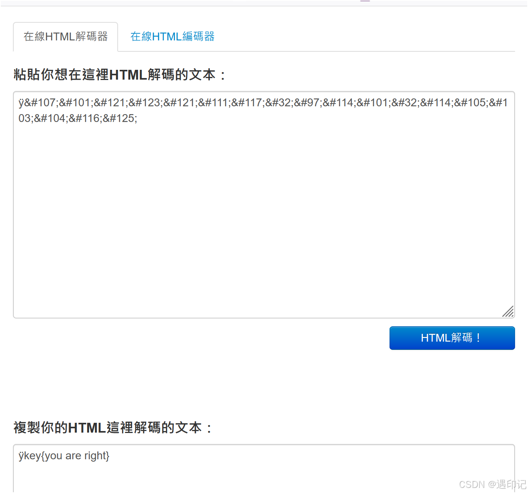The image size is (528, 493).
Task: Click the heading 複製你的HTML這裡解碼的文本
Action: (x=113, y=428)
